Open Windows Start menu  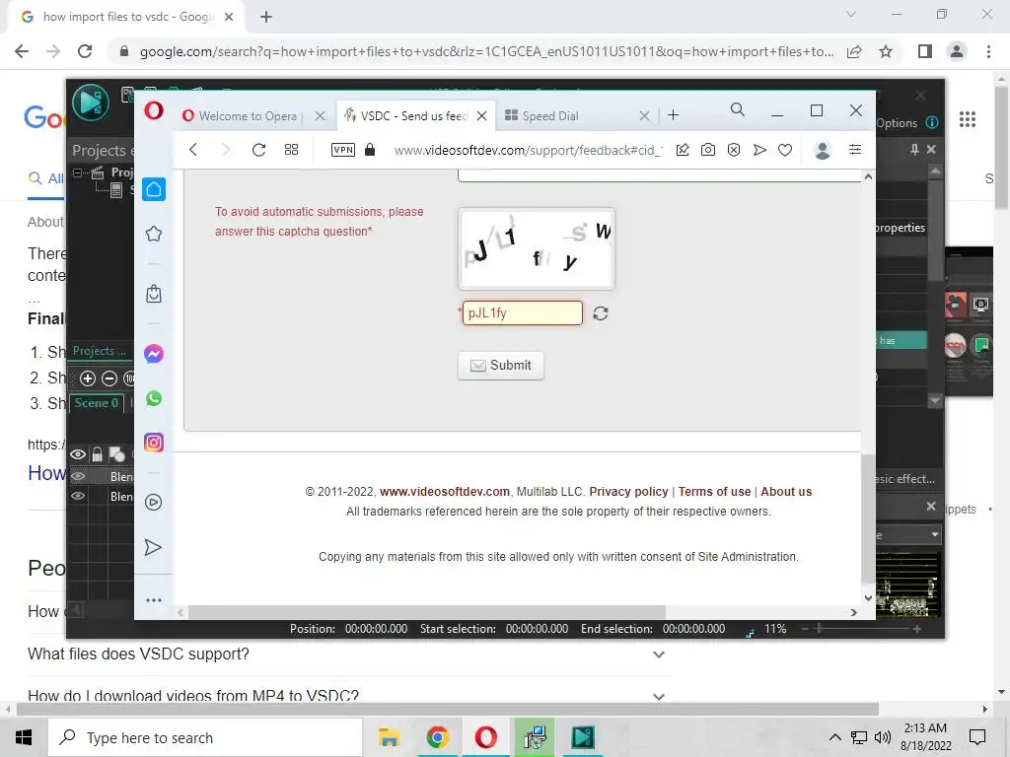click(x=24, y=737)
